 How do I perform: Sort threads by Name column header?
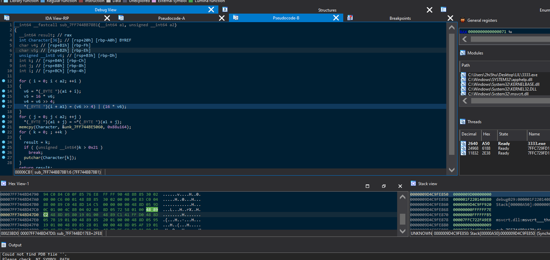pos(538,134)
